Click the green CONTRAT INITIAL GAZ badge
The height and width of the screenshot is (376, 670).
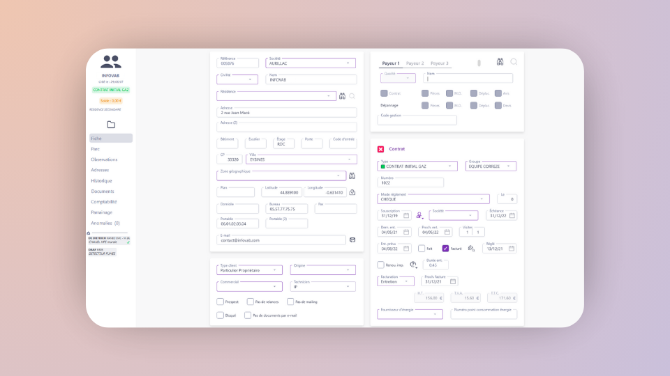(111, 90)
